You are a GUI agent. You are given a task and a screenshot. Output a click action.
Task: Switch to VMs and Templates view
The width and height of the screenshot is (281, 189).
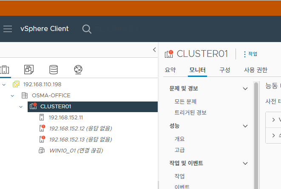[29, 70]
